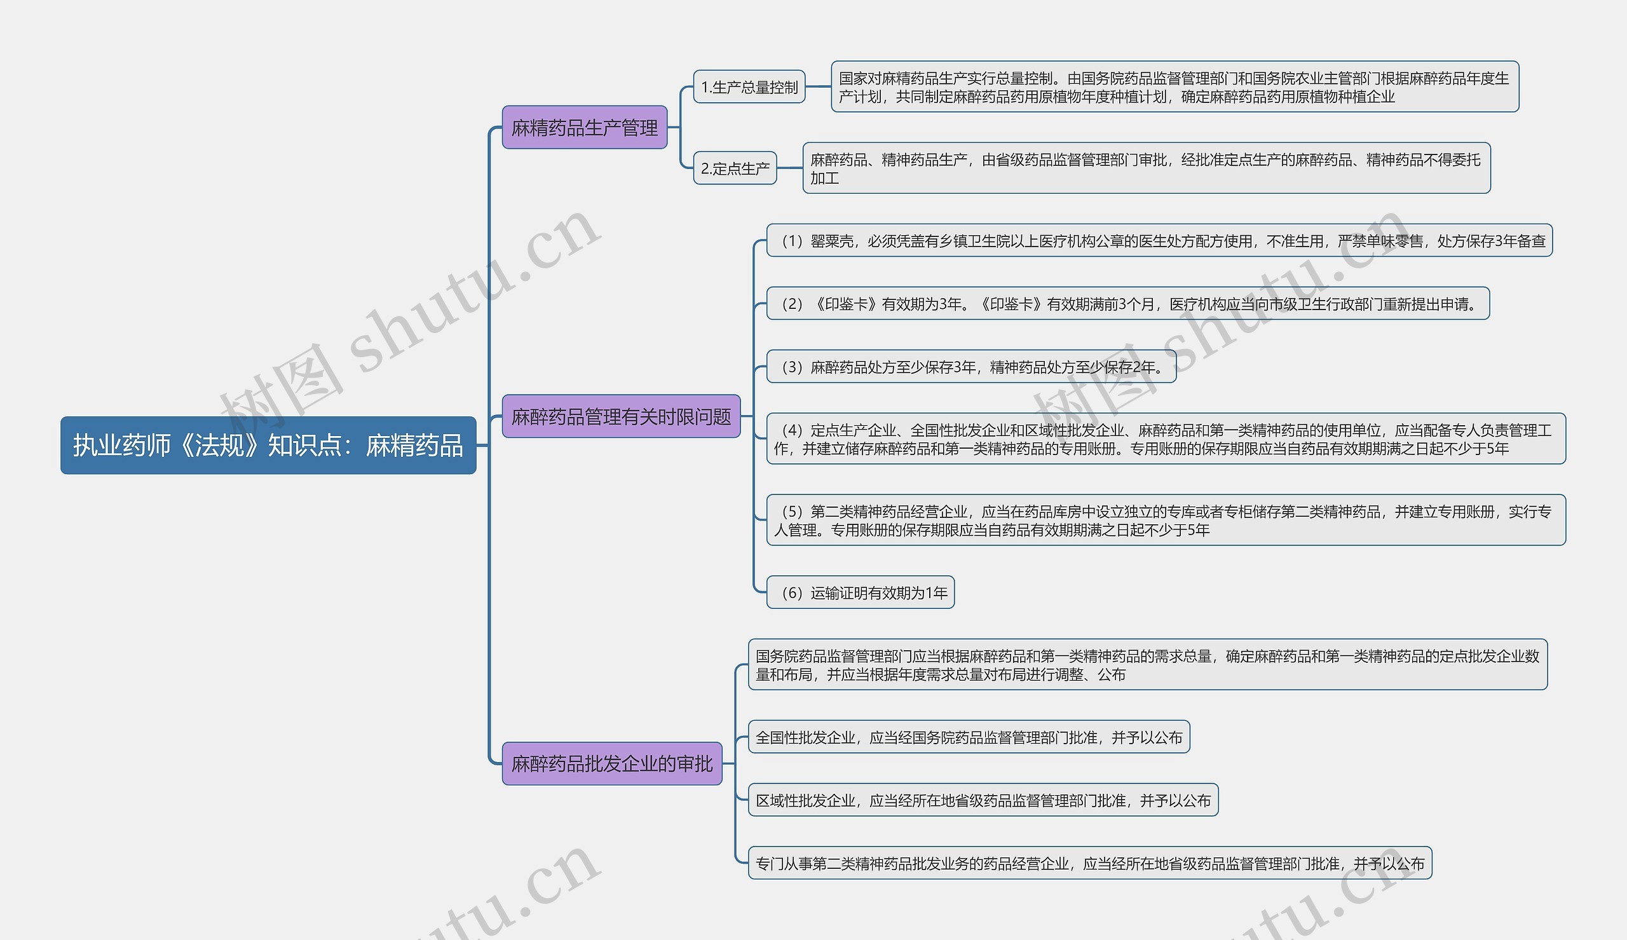Select the 区域性批发企业 approval node
This screenshot has width=1627, height=940.
coord(983,801)
